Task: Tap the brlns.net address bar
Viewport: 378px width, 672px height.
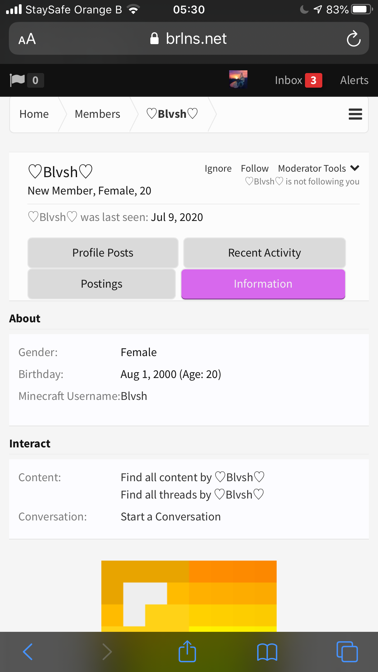Action: click(189, 39)
